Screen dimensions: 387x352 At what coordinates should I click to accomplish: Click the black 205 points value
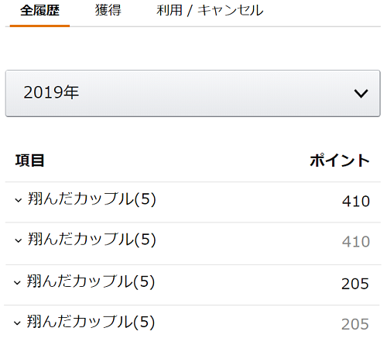click(x=355, y=284)
